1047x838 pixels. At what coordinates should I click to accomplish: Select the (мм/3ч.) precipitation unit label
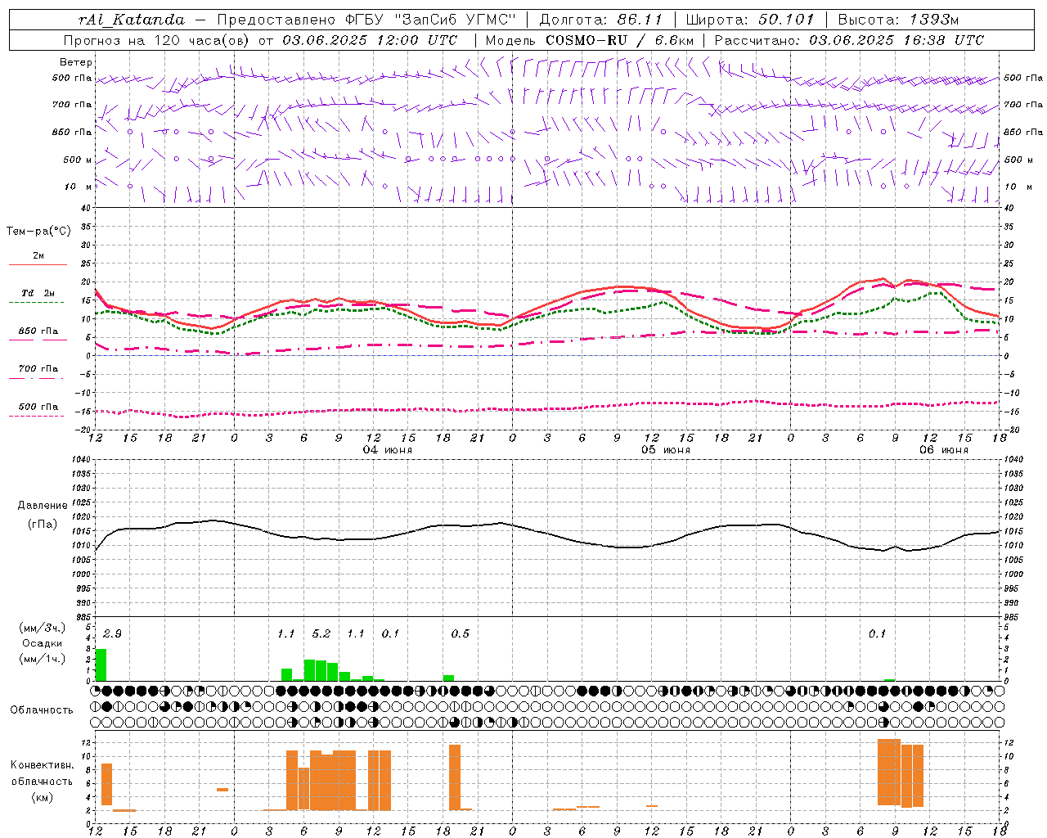tap(42, 628)
